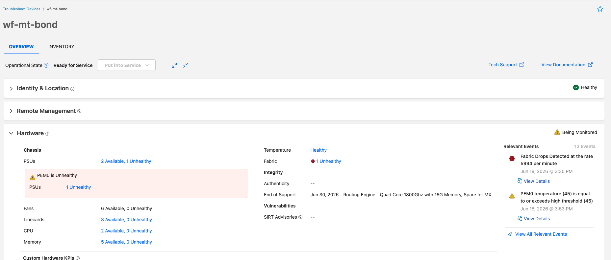Click the 12 Events count text
Screen dimensions: 611x260
coord(585,146)
